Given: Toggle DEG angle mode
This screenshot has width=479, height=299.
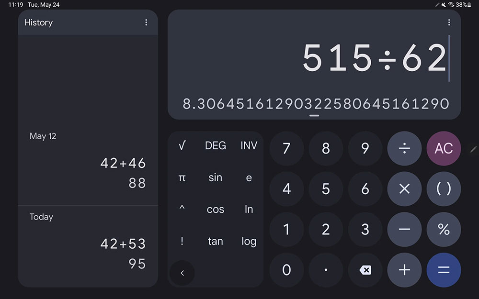Looking at the screenshot, I should (216, 145).
